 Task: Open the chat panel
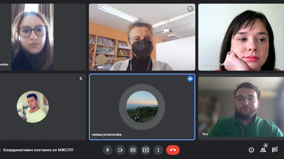click(275, 150)
